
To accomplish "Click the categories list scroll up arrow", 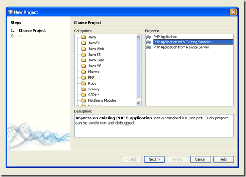I will point(138,37).
